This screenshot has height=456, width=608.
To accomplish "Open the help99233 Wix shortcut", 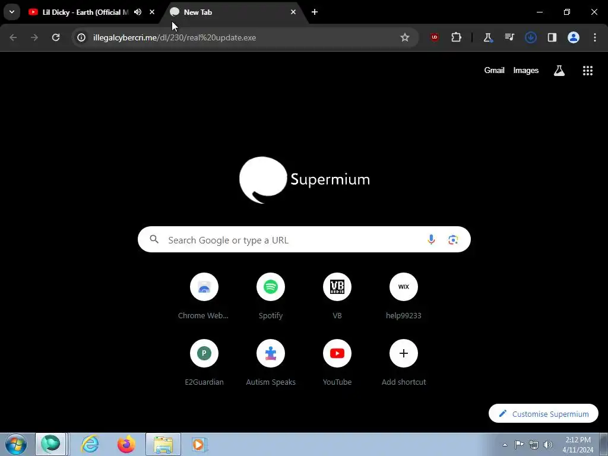I will [x=404, y=297].
